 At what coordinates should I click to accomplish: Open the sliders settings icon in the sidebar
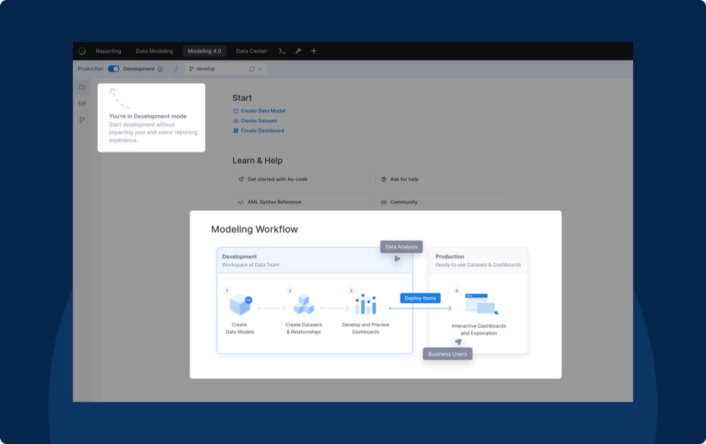coord(82,104)
